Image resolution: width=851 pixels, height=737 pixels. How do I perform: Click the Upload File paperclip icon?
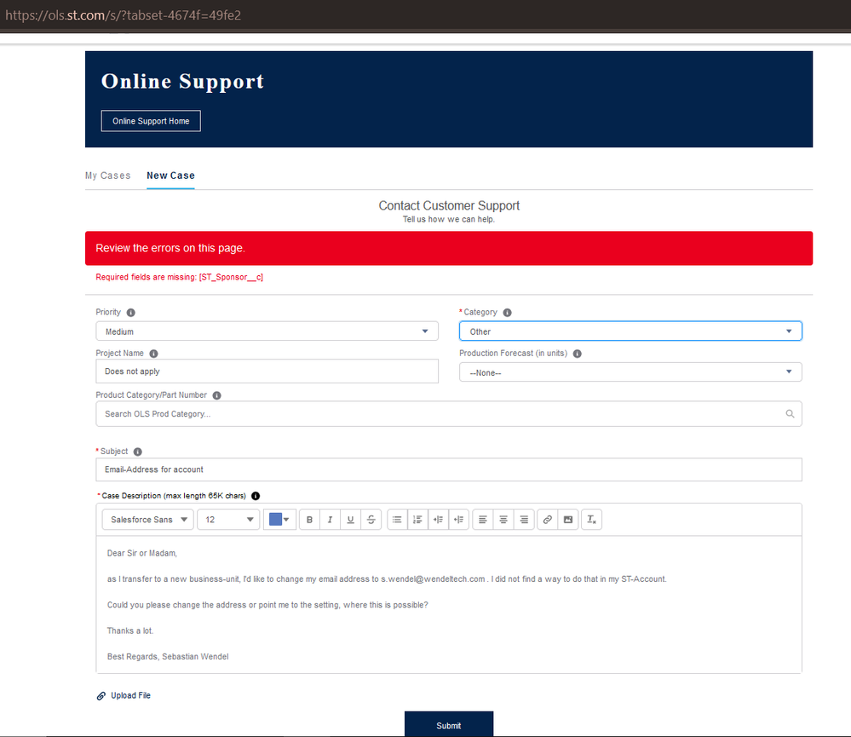point(101,696)
